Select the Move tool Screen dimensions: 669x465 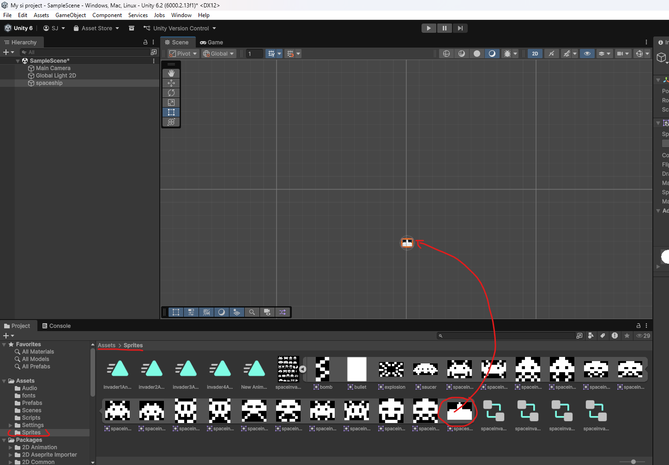[171, 83]
